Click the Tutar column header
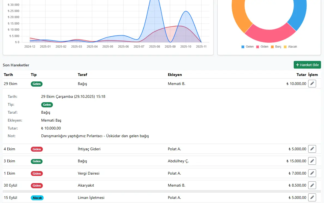The width and height of the screenshot is (324, 203). click(301, 75)
